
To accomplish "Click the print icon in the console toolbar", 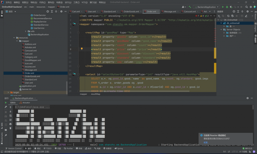I will [10, 124].
